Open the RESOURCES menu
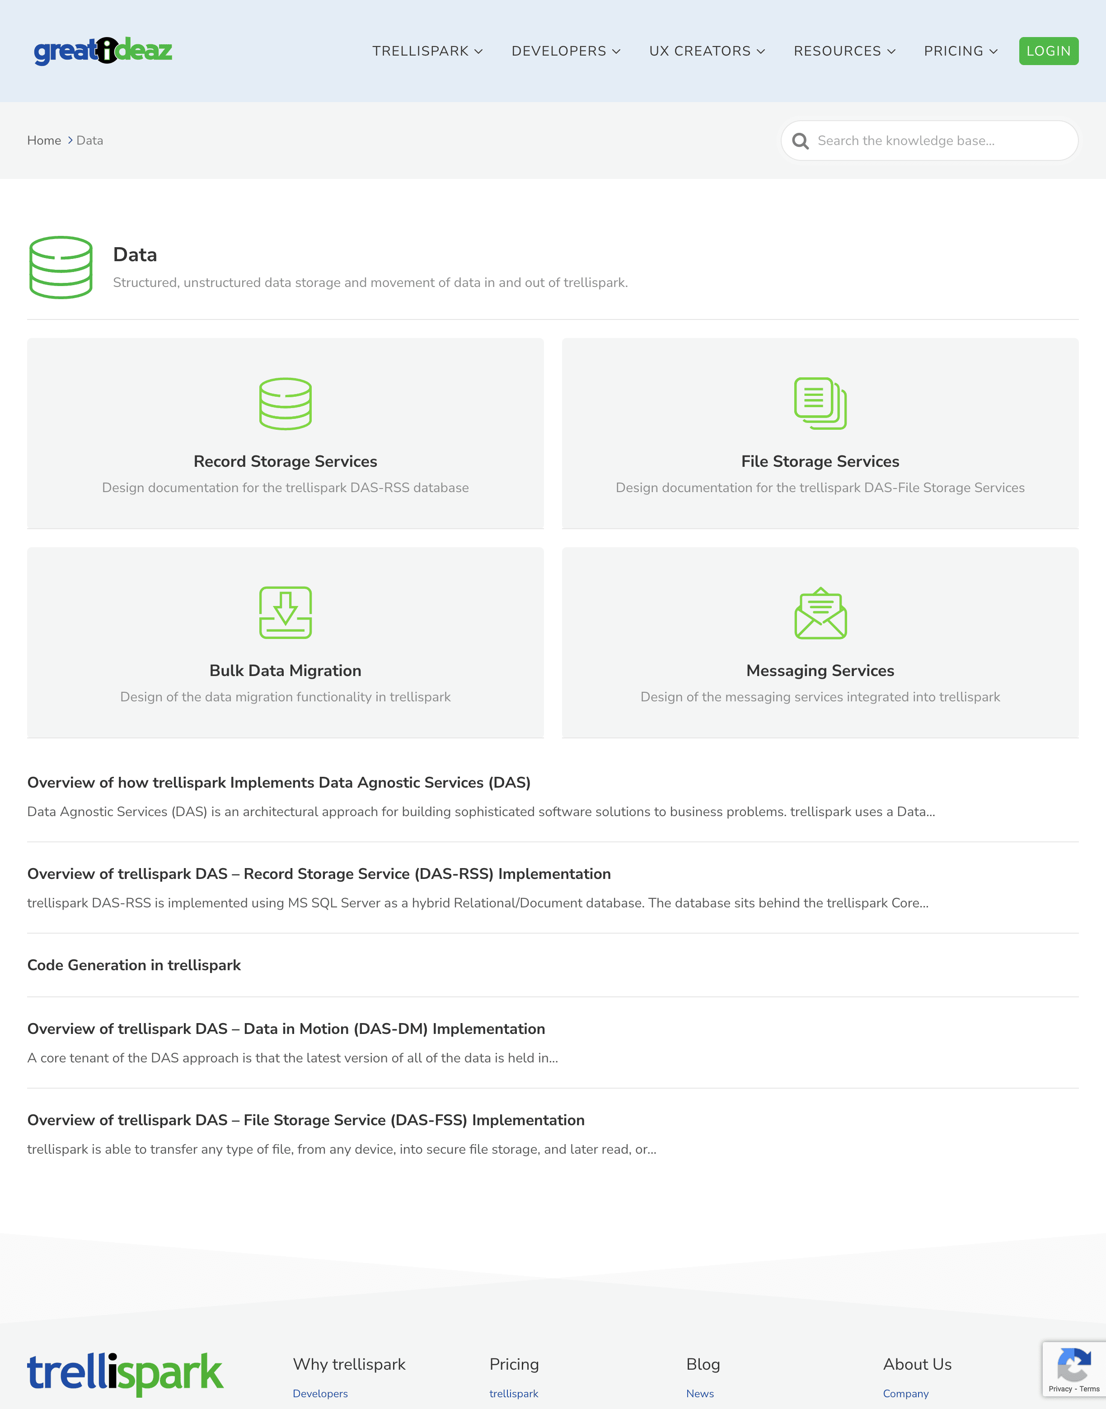The image size is (1106, 1409). coord(844,51)
